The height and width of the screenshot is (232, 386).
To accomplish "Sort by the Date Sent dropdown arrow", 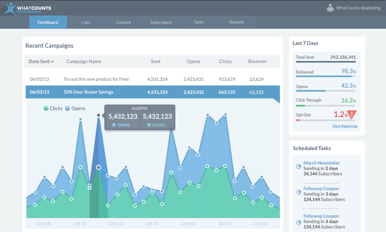I will pyautogui.click(x=52, y=62).
